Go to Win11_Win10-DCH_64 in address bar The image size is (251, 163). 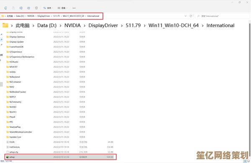73,16
